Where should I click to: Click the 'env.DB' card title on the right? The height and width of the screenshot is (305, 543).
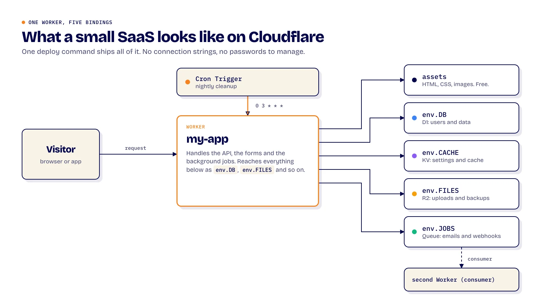pyautogui.click(x=434, y=115)
